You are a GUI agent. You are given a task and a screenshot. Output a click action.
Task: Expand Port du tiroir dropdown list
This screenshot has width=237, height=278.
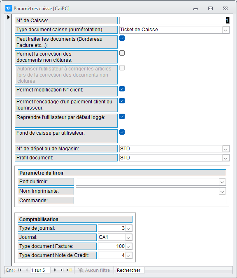click(x=222, y=182)
